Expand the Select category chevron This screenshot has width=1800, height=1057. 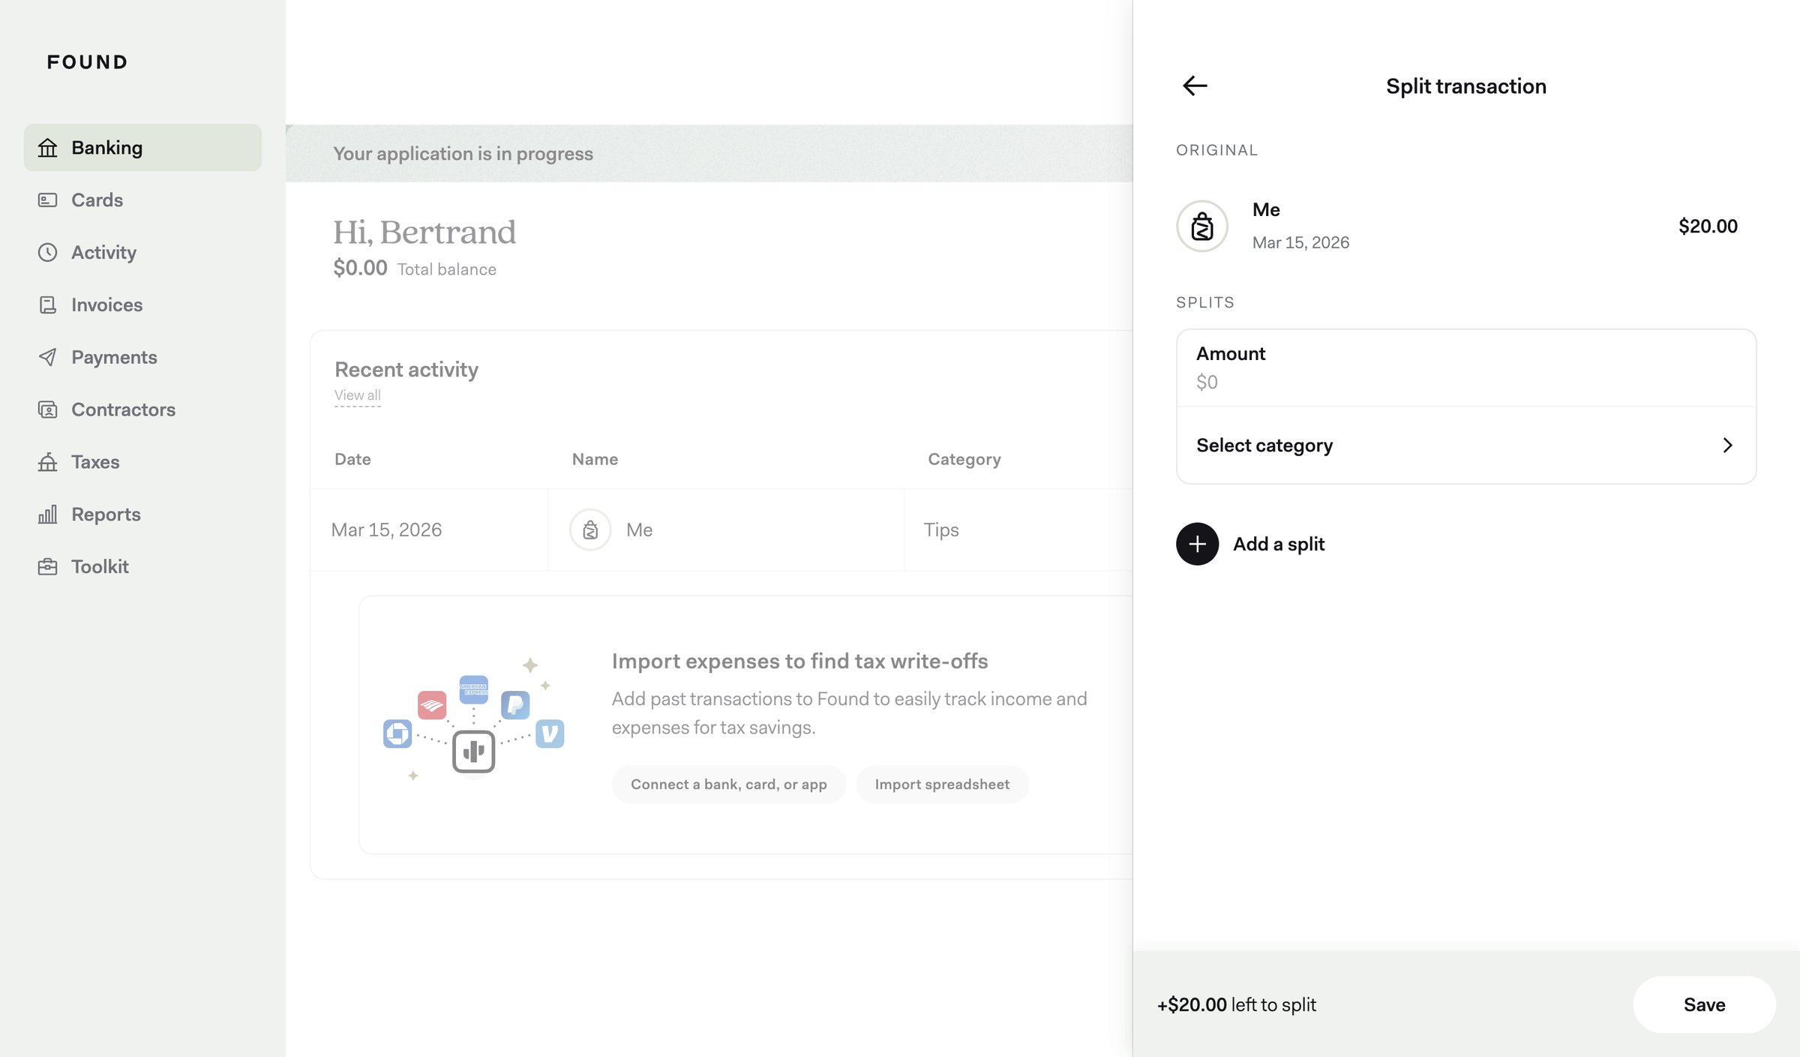coord(1727,446)
